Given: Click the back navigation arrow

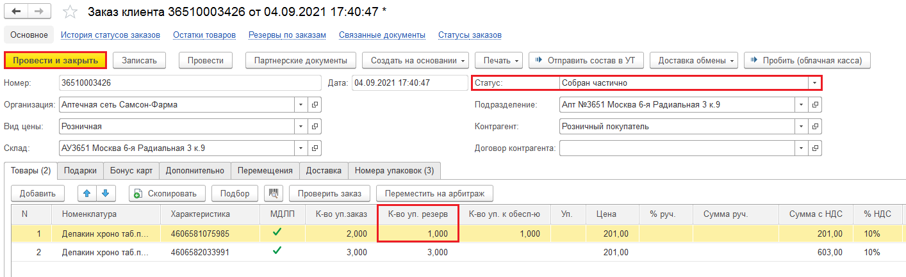Looking at the screenshot, I should 17,12.
